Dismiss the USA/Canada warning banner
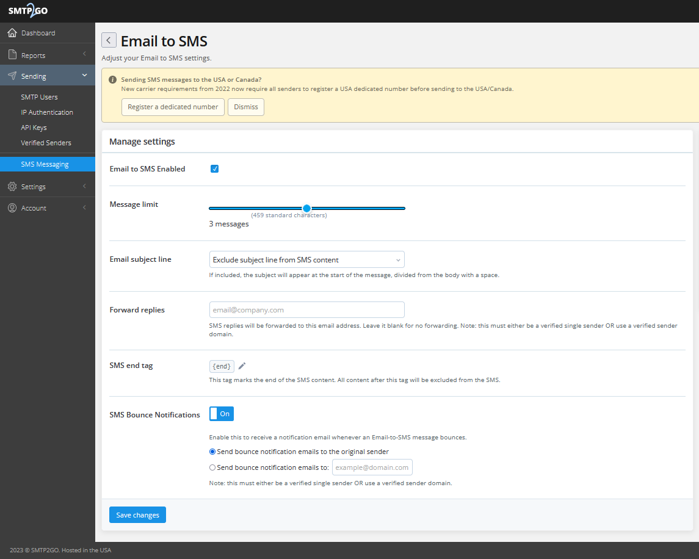The height and width of the screenshot is (559, 699). click(246, 107)
